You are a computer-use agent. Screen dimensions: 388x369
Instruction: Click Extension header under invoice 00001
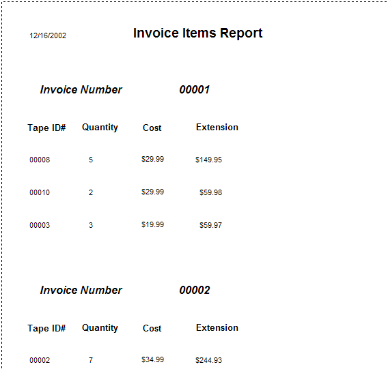click(217, 128)
